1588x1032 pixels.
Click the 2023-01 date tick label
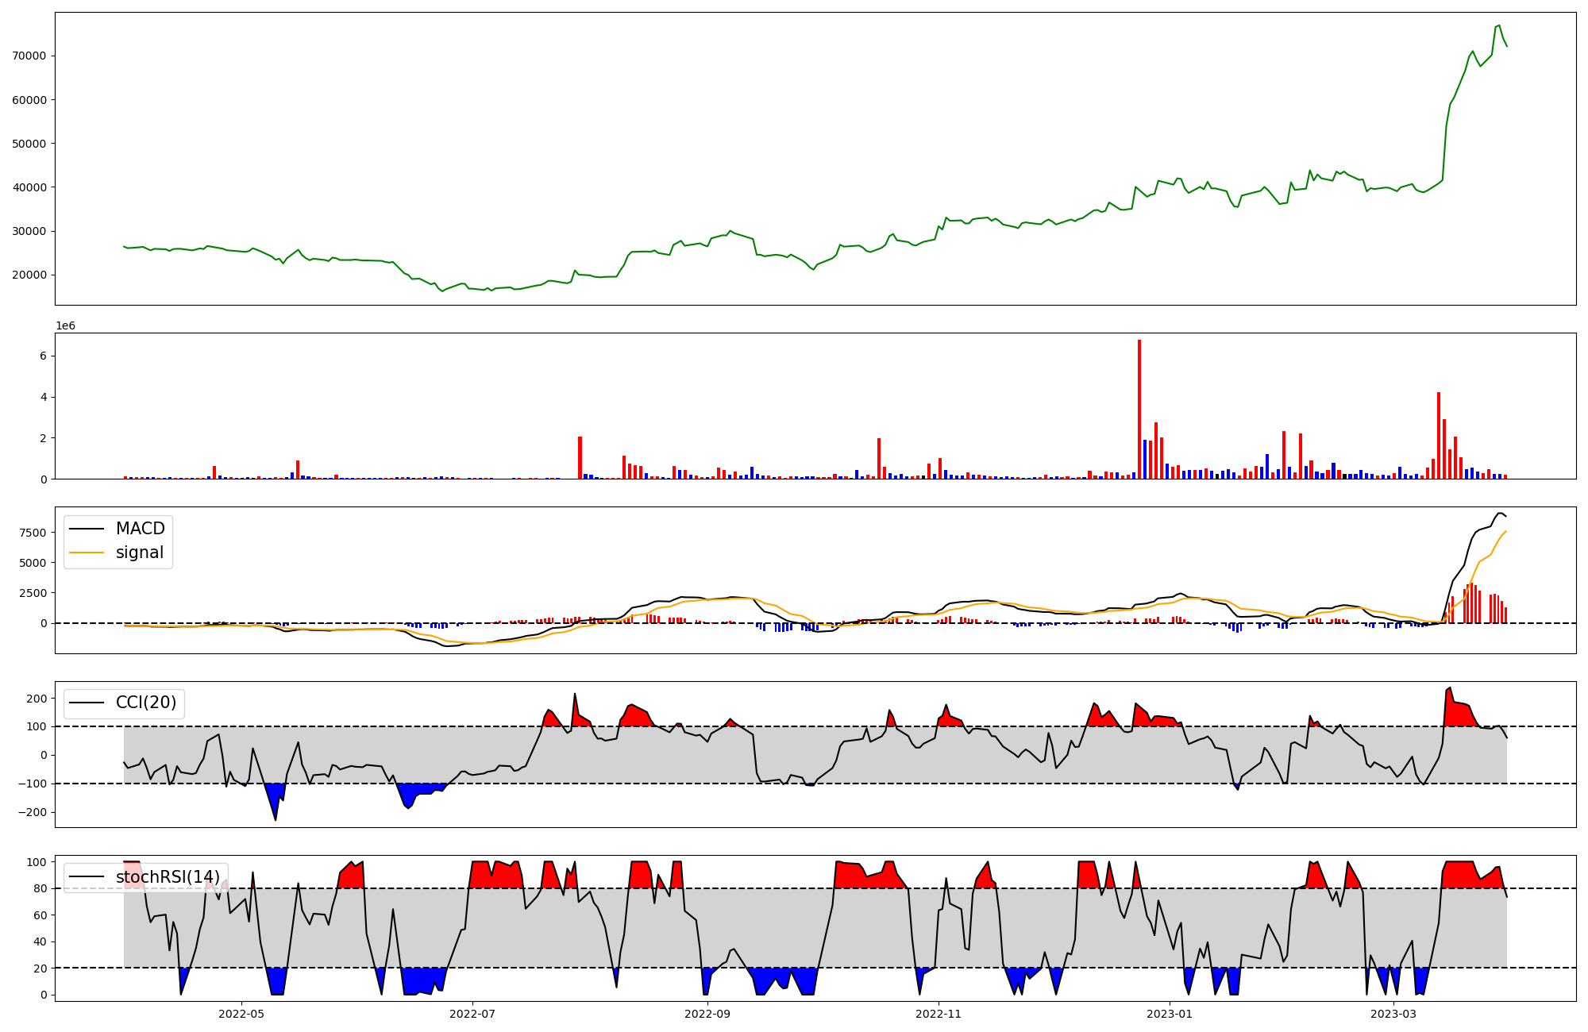pyautogui.click(x=1169, y=1014)
